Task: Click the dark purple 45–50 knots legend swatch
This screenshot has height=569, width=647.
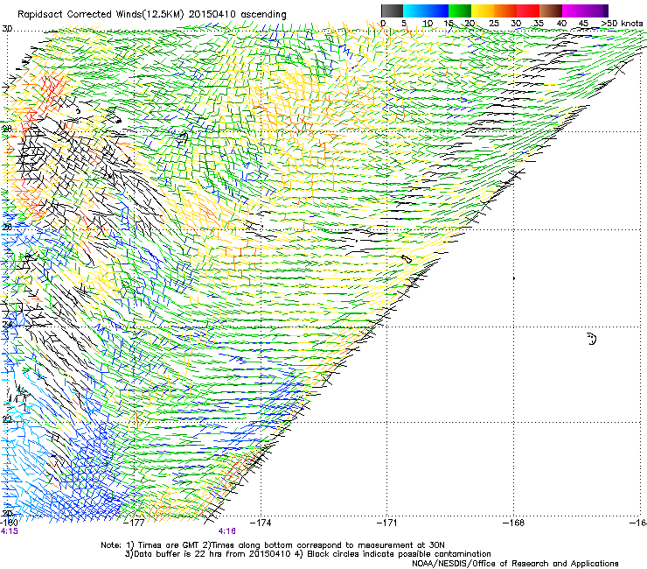Action: (596, 11)
